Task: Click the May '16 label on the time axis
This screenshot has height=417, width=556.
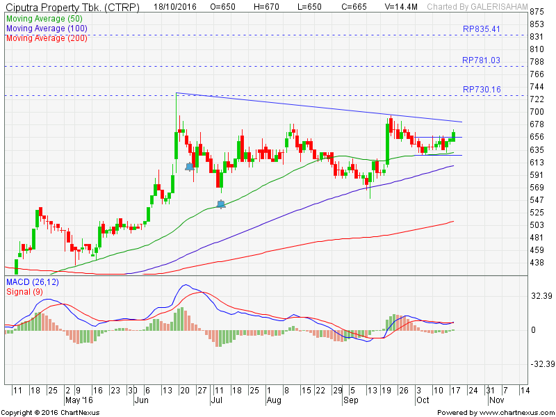Action: pyautogui.click(x=80, y=401)
